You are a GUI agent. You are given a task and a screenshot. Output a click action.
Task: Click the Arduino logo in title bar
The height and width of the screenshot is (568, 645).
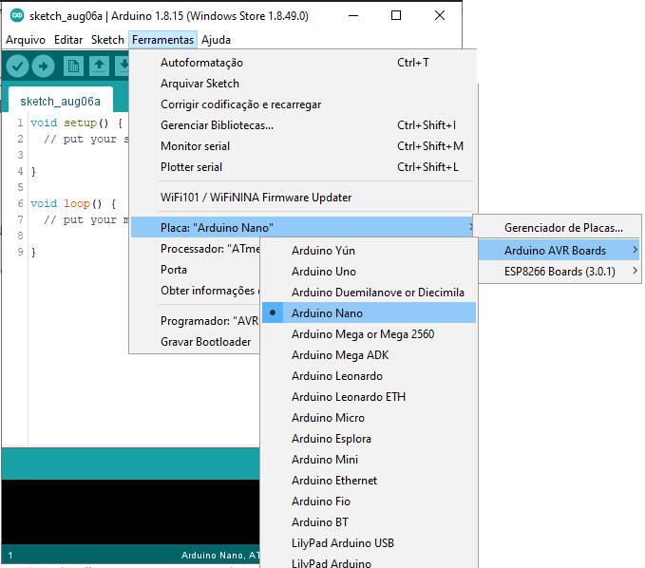click(17, 15)
